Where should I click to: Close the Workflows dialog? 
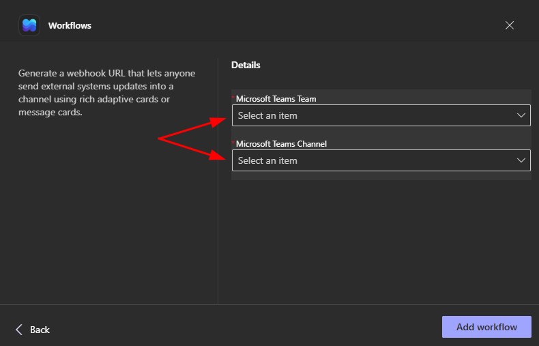coord(510,25)
